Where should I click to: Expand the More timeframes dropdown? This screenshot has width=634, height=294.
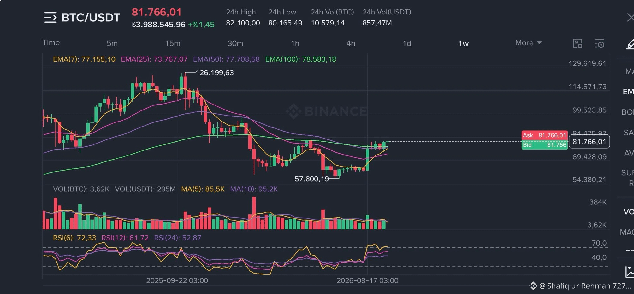tap(528, 43)
